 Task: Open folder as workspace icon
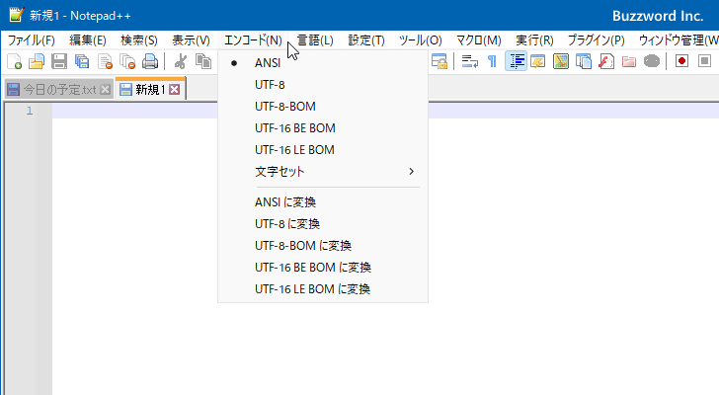tap(629, 61)
